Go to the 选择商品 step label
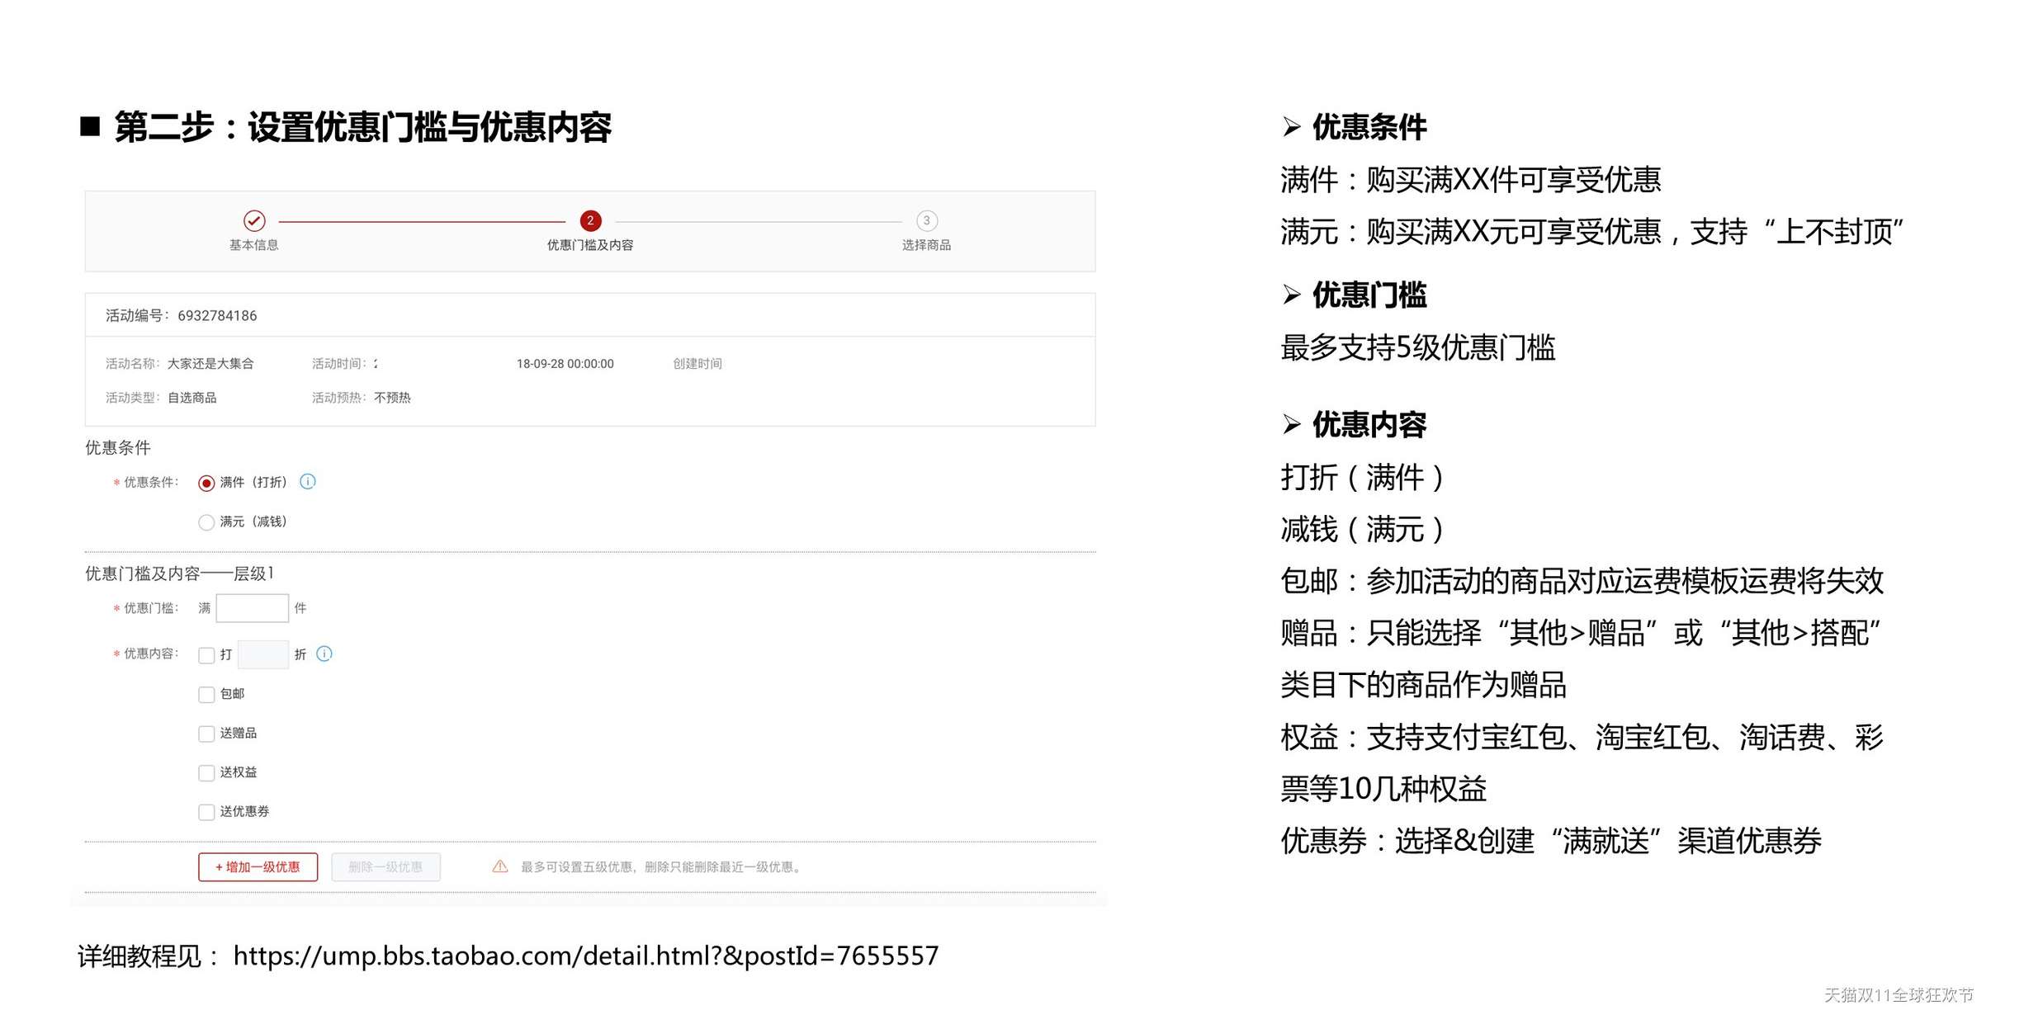Screen dimensions: 2024x1010 (x=926, y=245)
